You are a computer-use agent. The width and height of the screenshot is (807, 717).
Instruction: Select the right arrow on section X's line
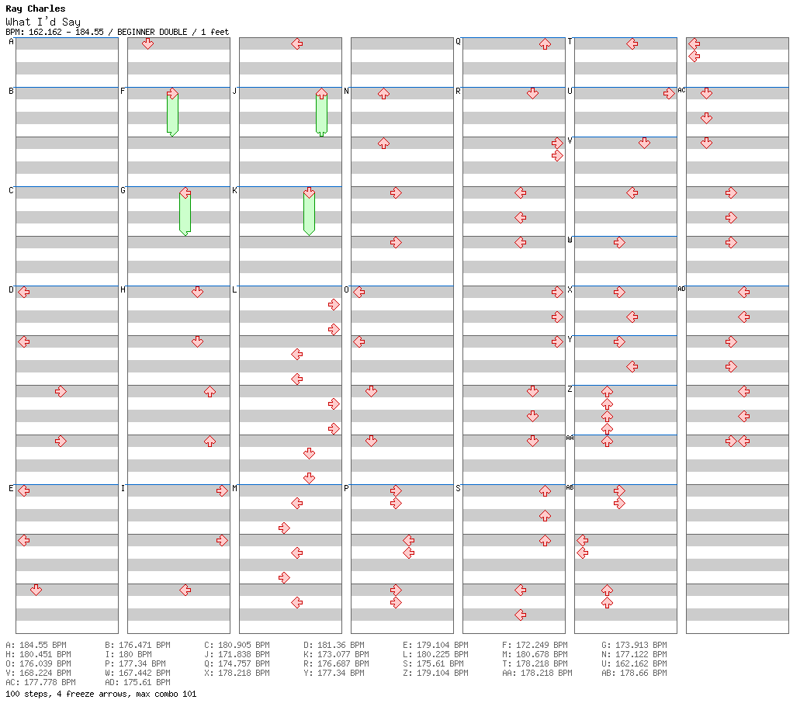coord(620,293)
